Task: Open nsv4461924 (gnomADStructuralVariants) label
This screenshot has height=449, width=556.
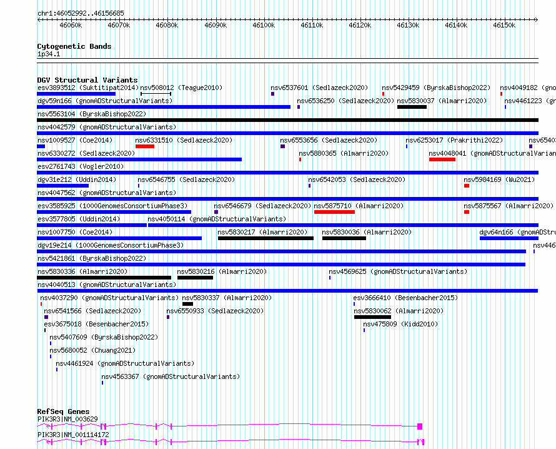Action: click(125, 363)
